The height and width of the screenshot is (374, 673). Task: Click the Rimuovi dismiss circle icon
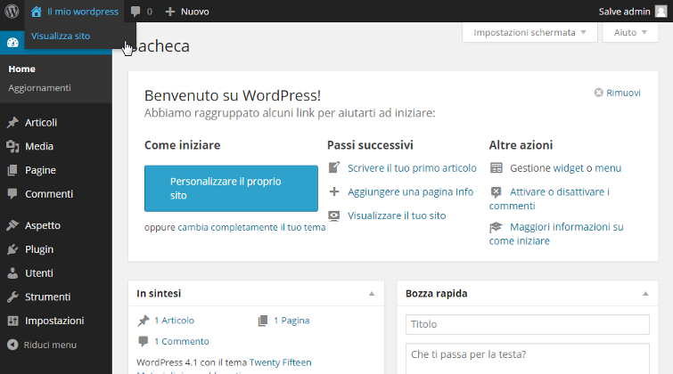pyautogui.click(x=598, y=93)
